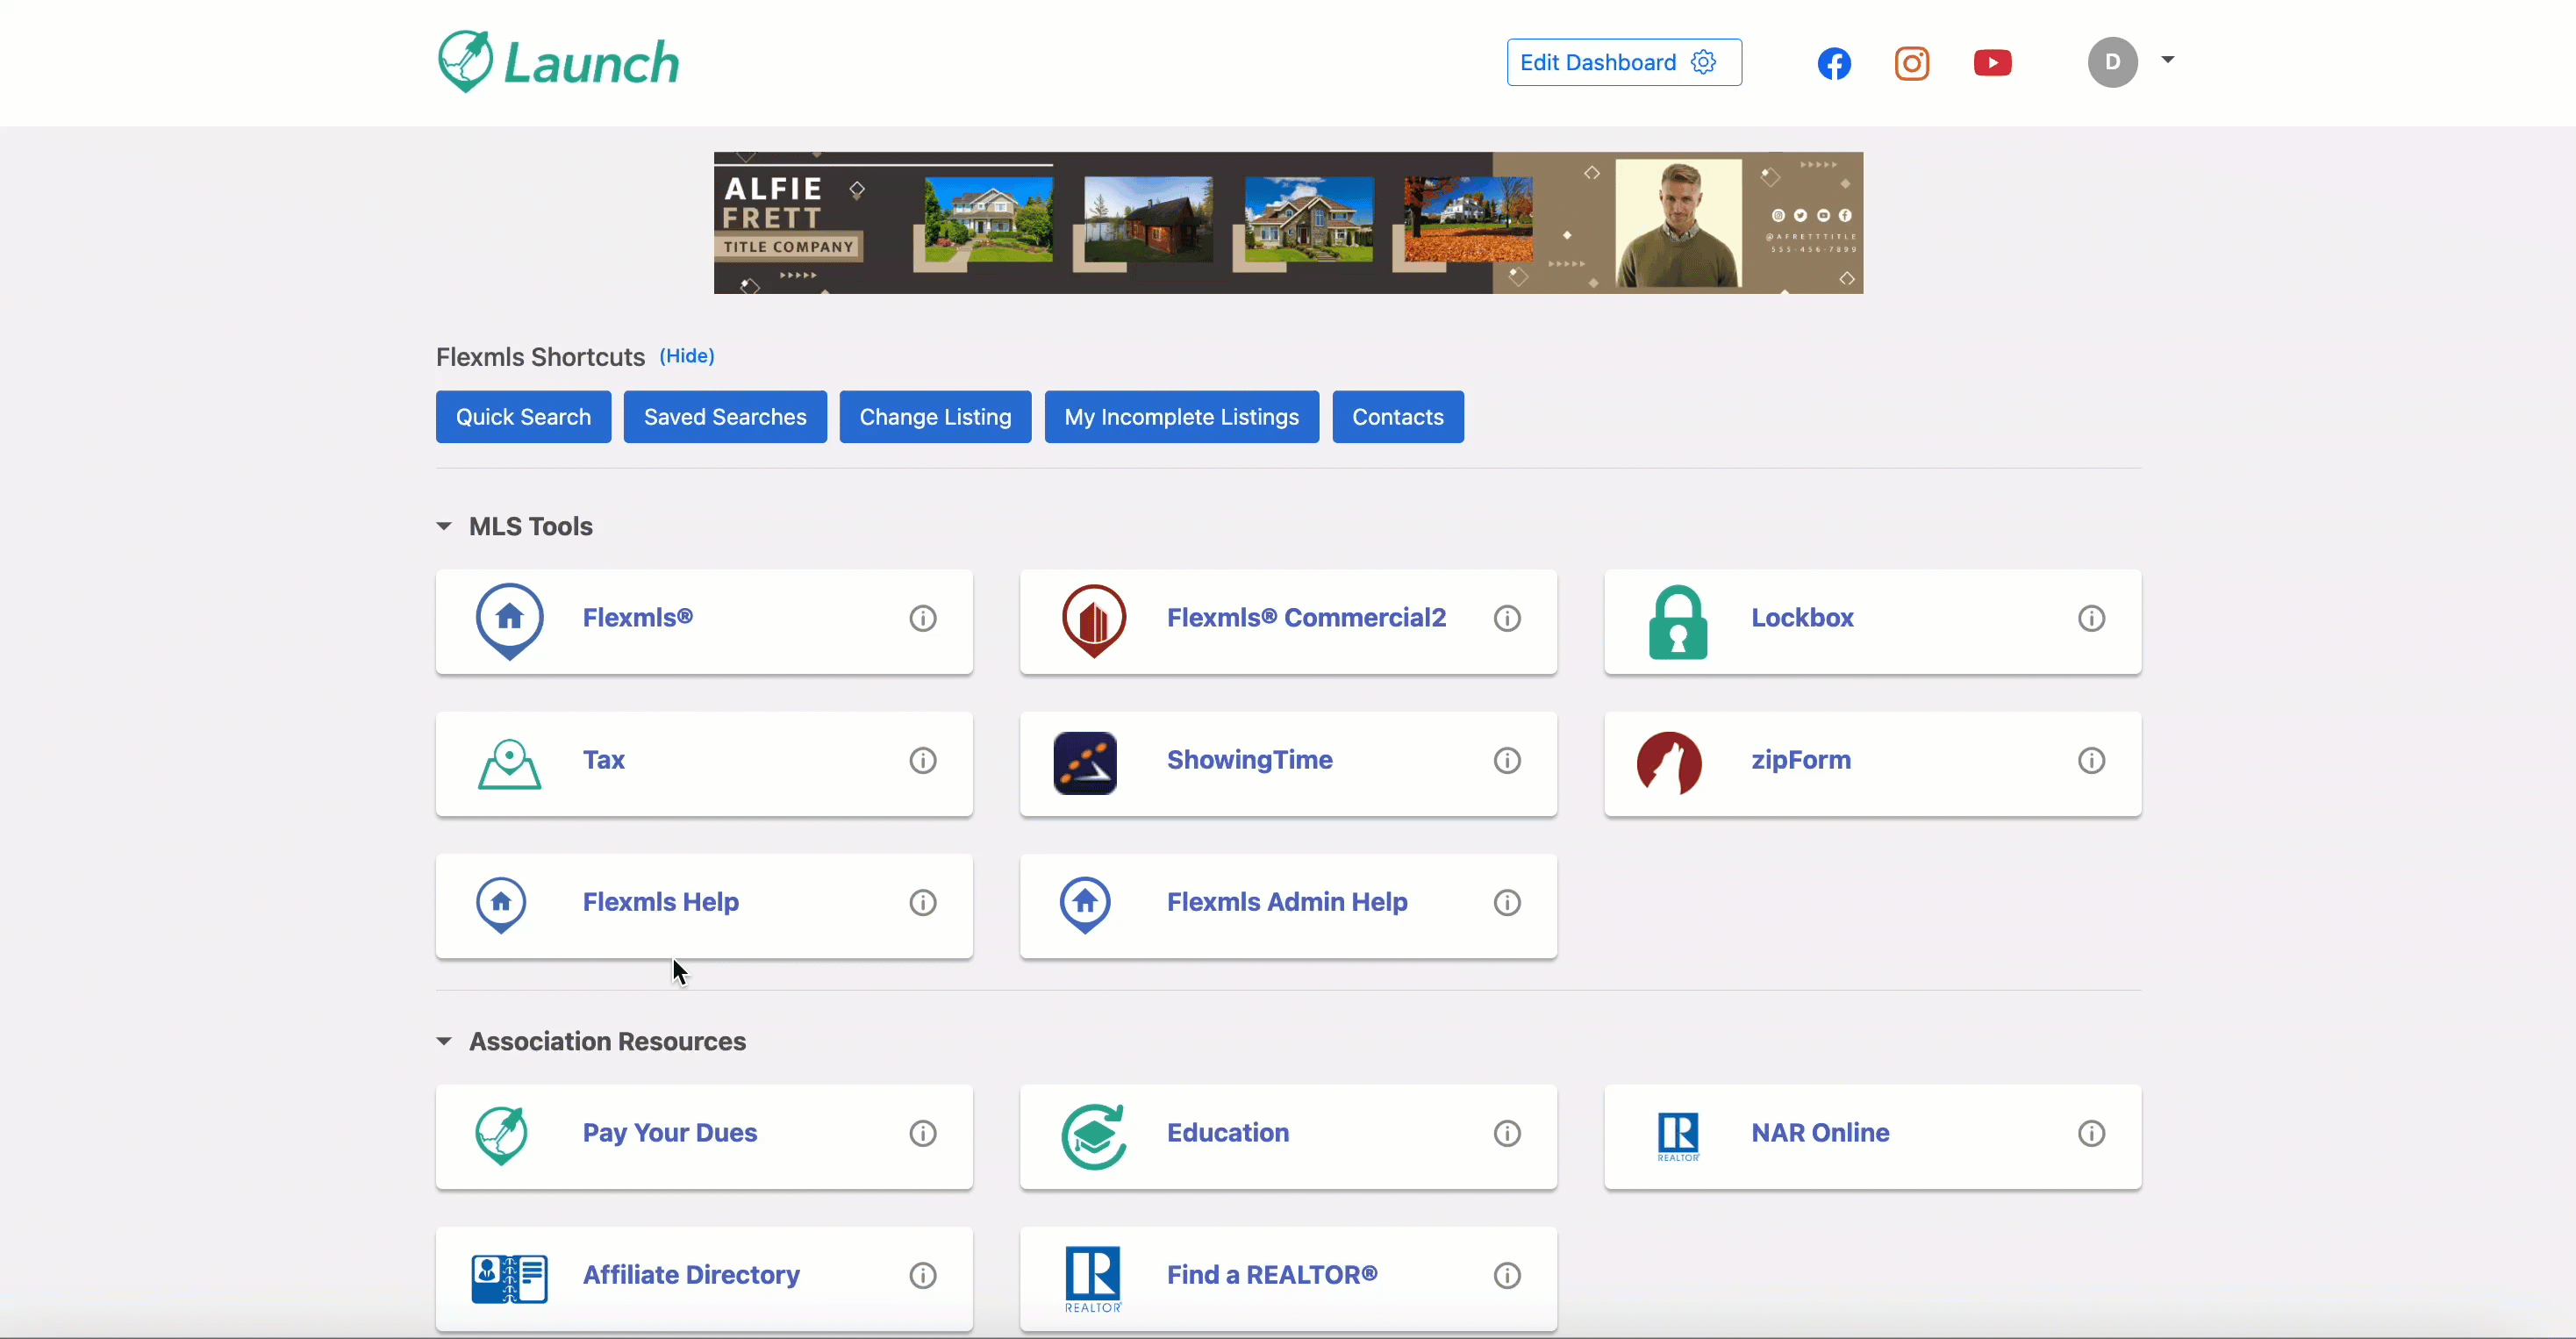Viewport: 2576px width, 1339px height.
Task: Click the Flexmls Admin Help pin icon
Action: click(1085, 904)
